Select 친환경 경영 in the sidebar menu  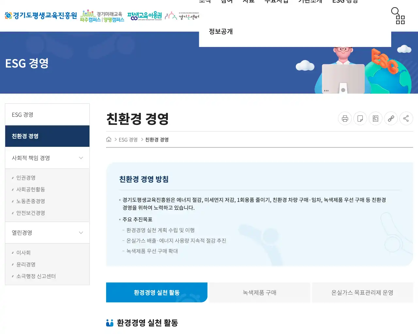point(47,136)
